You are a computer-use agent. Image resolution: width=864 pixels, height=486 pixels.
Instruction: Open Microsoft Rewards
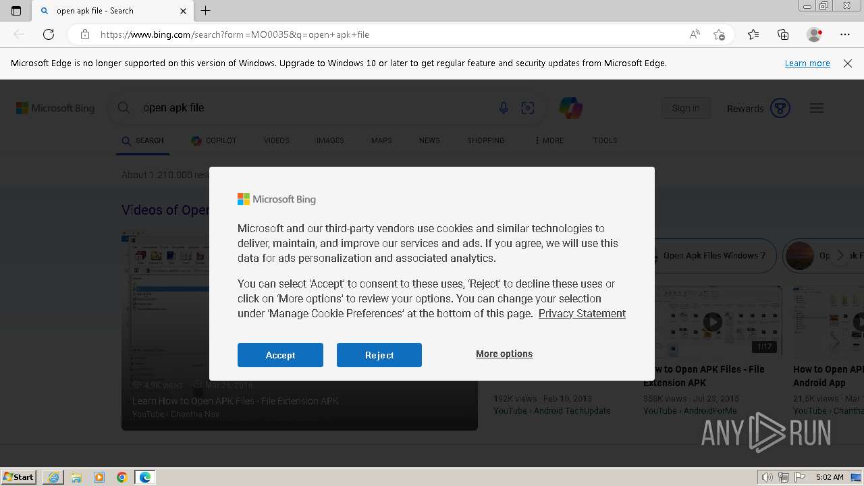tap(758, 108)
